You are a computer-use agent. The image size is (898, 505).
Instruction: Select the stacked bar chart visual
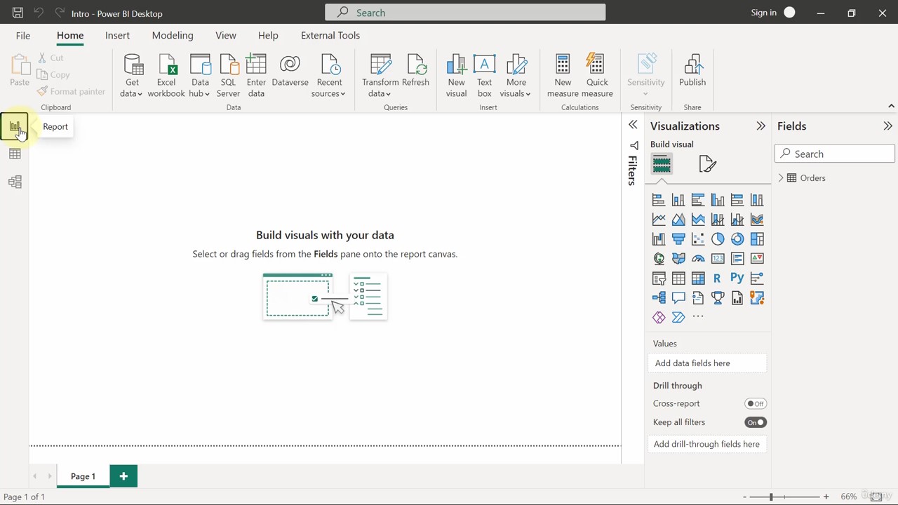click(x=659, y=200)
